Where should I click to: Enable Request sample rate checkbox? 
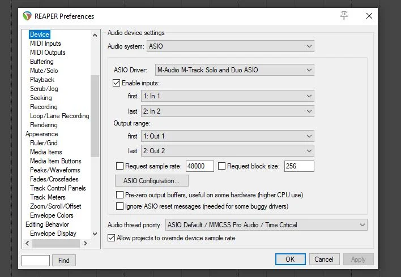[x=120, y=166]
